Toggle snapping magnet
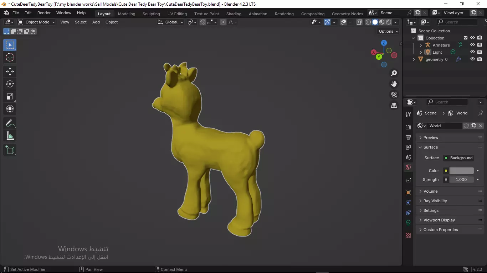 click(203, 22)
